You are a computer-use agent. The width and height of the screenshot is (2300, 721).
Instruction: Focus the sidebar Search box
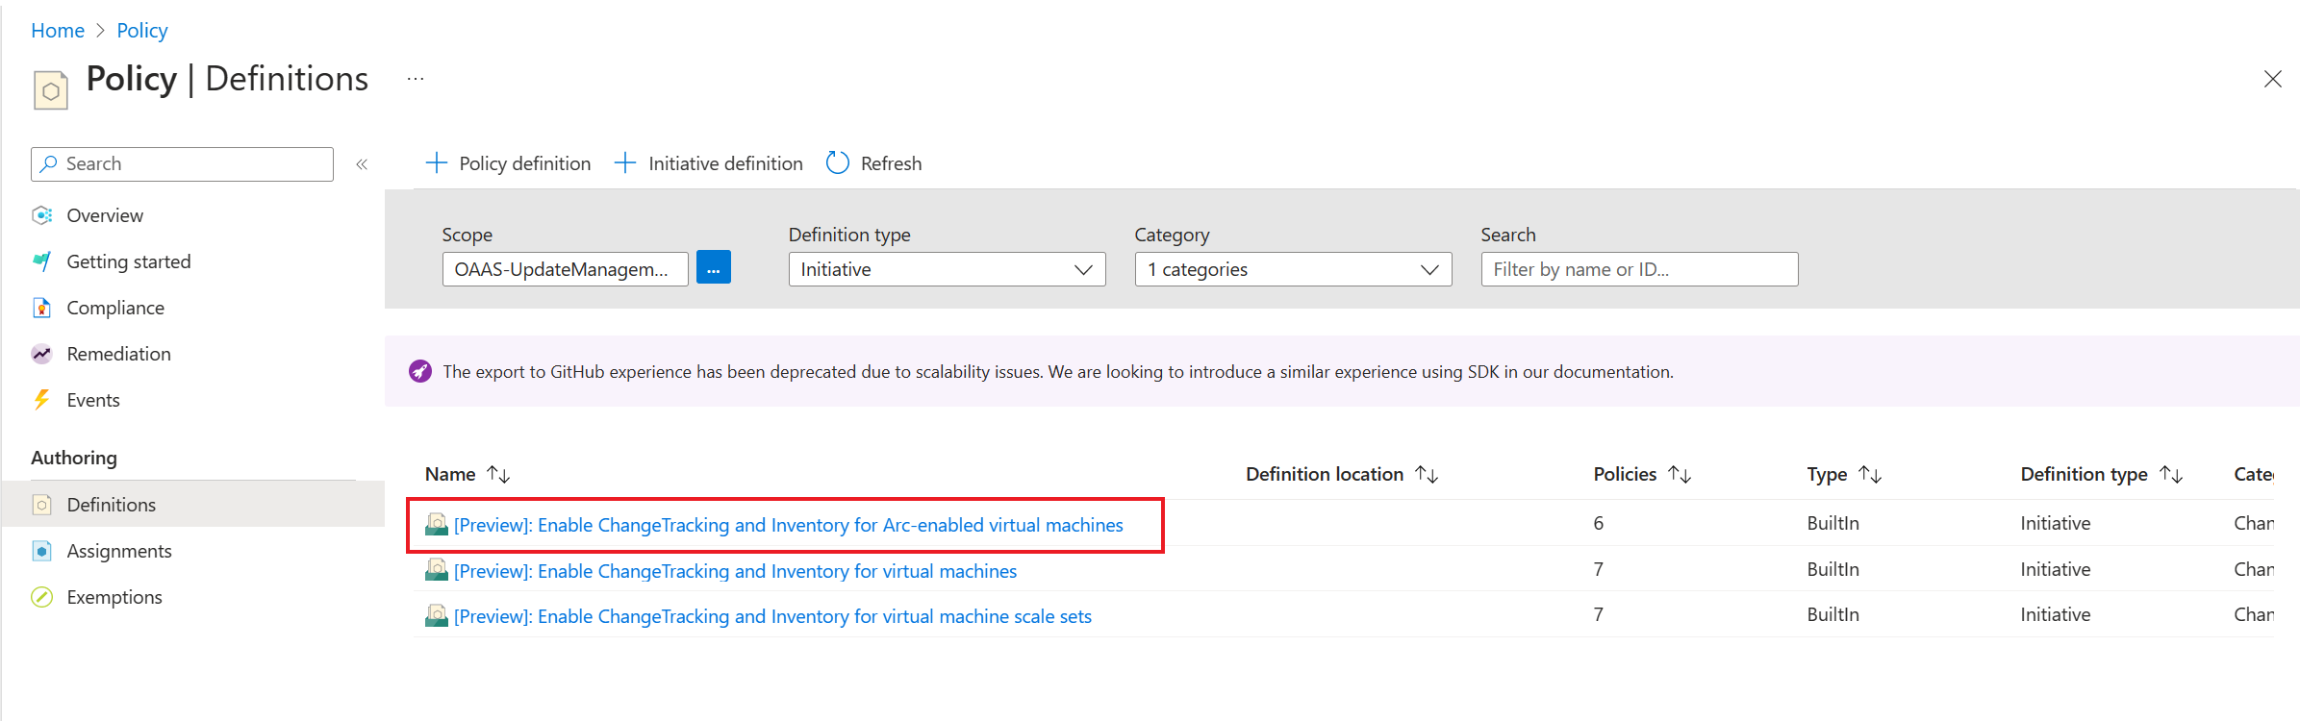tap(183, 164)
